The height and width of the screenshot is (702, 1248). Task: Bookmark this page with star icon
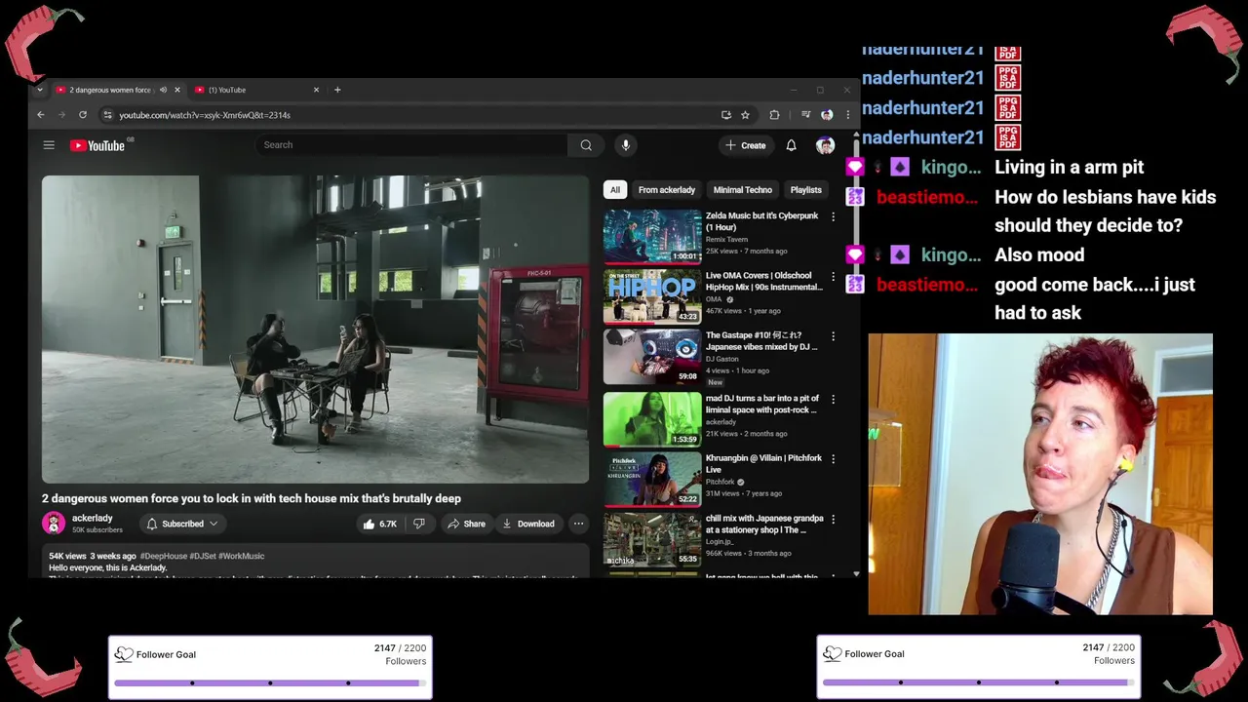(745, 115)
